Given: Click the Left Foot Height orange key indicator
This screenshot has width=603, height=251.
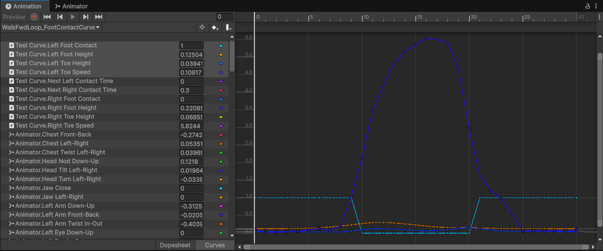Looking at the screenshot, I should (x=221, y=54).
